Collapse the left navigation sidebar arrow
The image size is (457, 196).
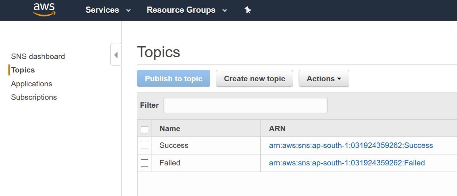coord(116,55)
